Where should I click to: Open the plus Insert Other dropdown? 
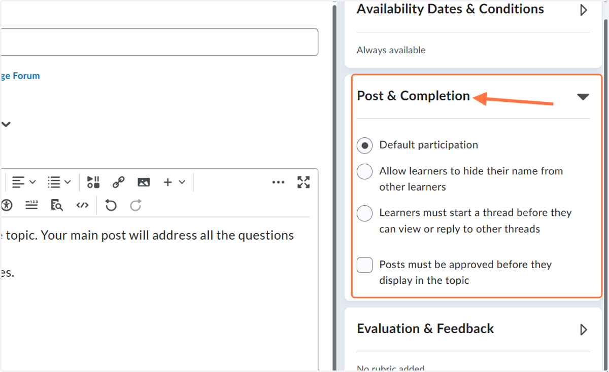point(174,182)
